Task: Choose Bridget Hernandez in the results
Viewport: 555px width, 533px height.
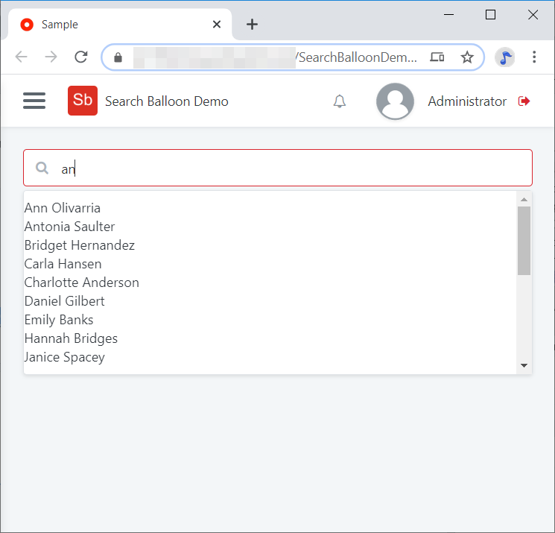Action: [x=80, y=245]
